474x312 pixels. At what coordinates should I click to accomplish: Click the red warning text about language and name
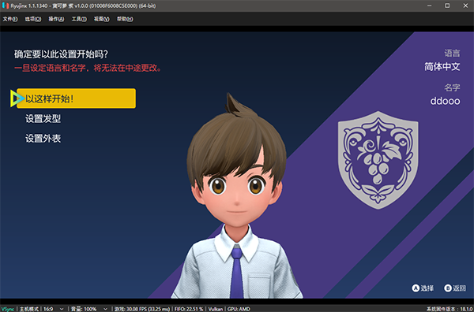point(88,68)
